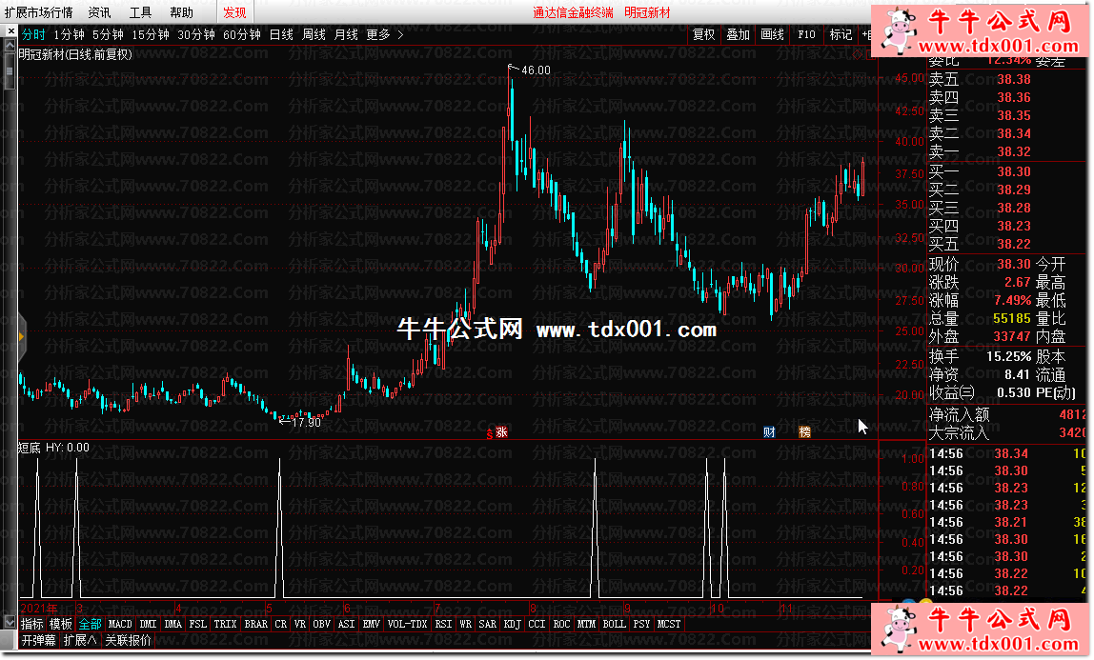Image resolution: width=1094 pixels, height=660 pixels.
Task: Click the scroll-up arrow on left sidebar
Action: tap(10, 46)
